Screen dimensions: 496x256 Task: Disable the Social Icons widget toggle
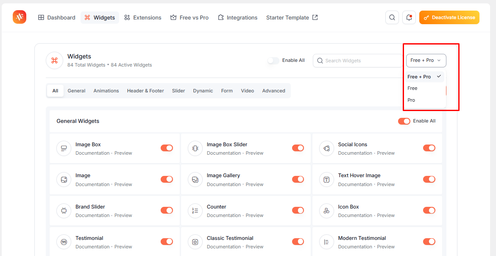point(429,148)
